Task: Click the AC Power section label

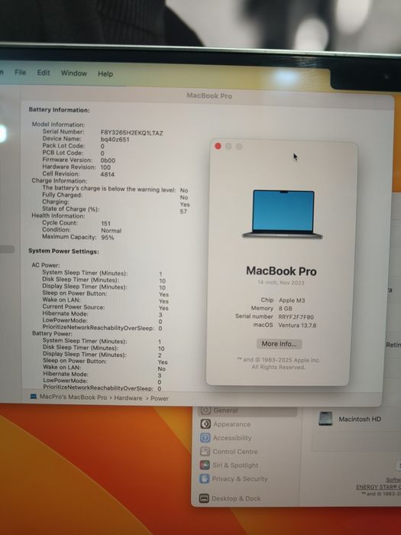Action: [46, 265]
